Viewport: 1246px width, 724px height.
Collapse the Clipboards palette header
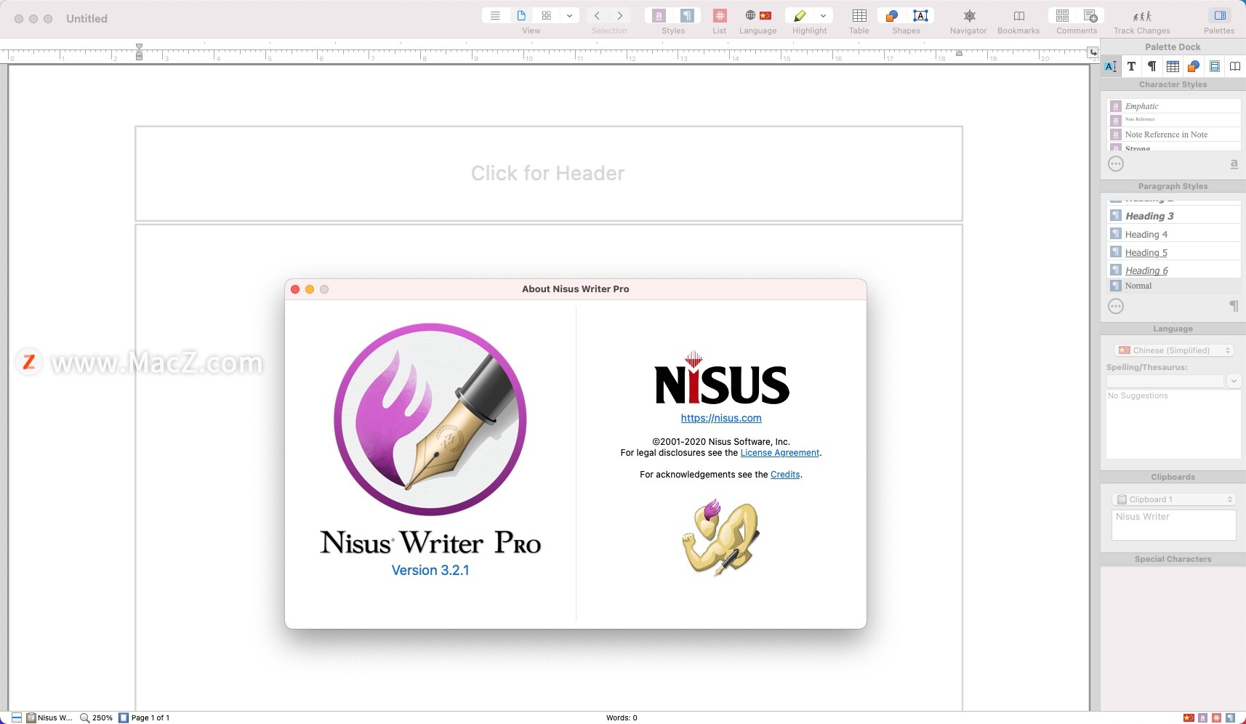[1173, 477]
